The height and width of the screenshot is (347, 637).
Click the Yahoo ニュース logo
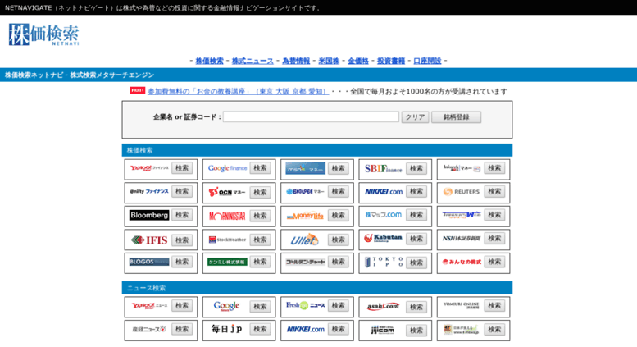(149, 305)
